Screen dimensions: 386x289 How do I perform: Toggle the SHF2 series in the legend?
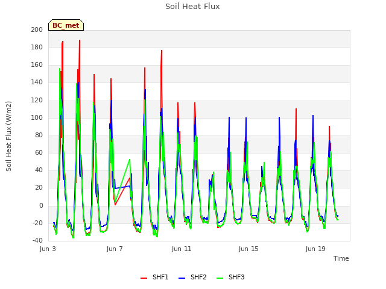[x=192, y=277]
